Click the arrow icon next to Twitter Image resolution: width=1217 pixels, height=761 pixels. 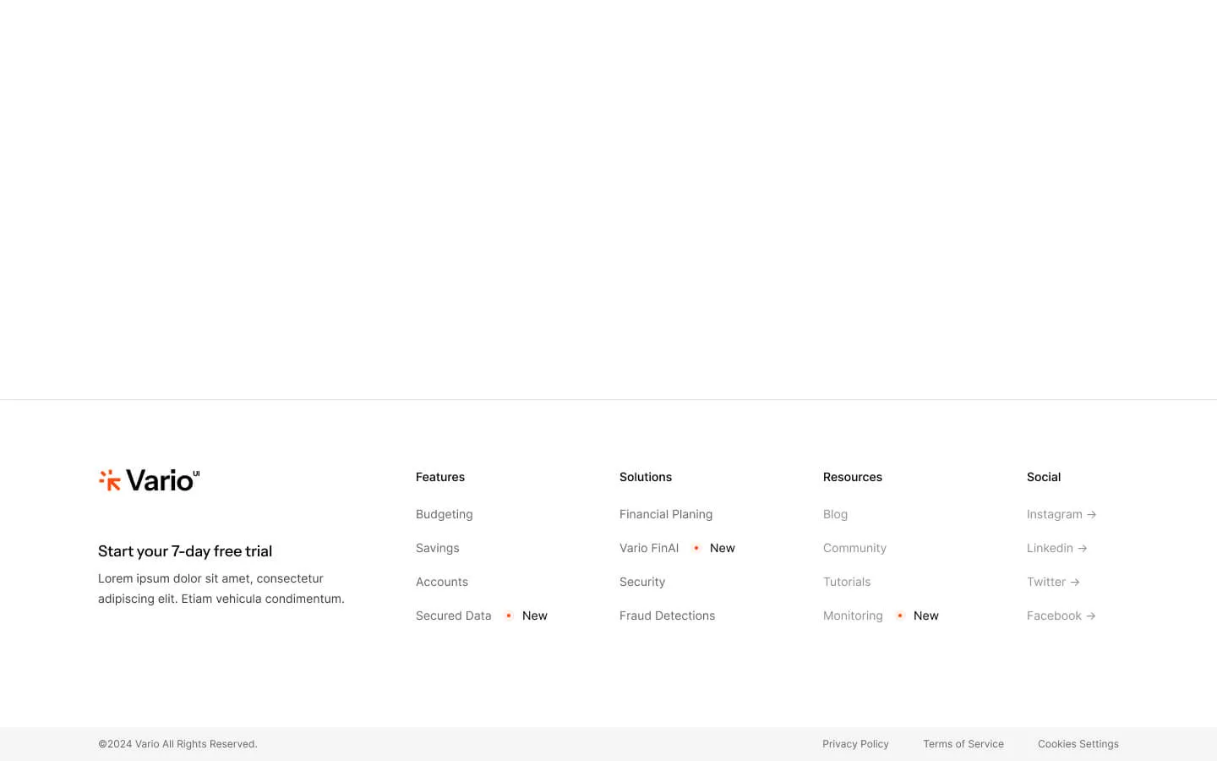(x=1074, y=582)
